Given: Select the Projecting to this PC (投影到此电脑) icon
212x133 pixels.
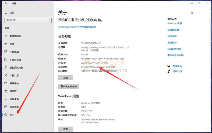Looking at the screenshot, I should [x=6, y=67].
